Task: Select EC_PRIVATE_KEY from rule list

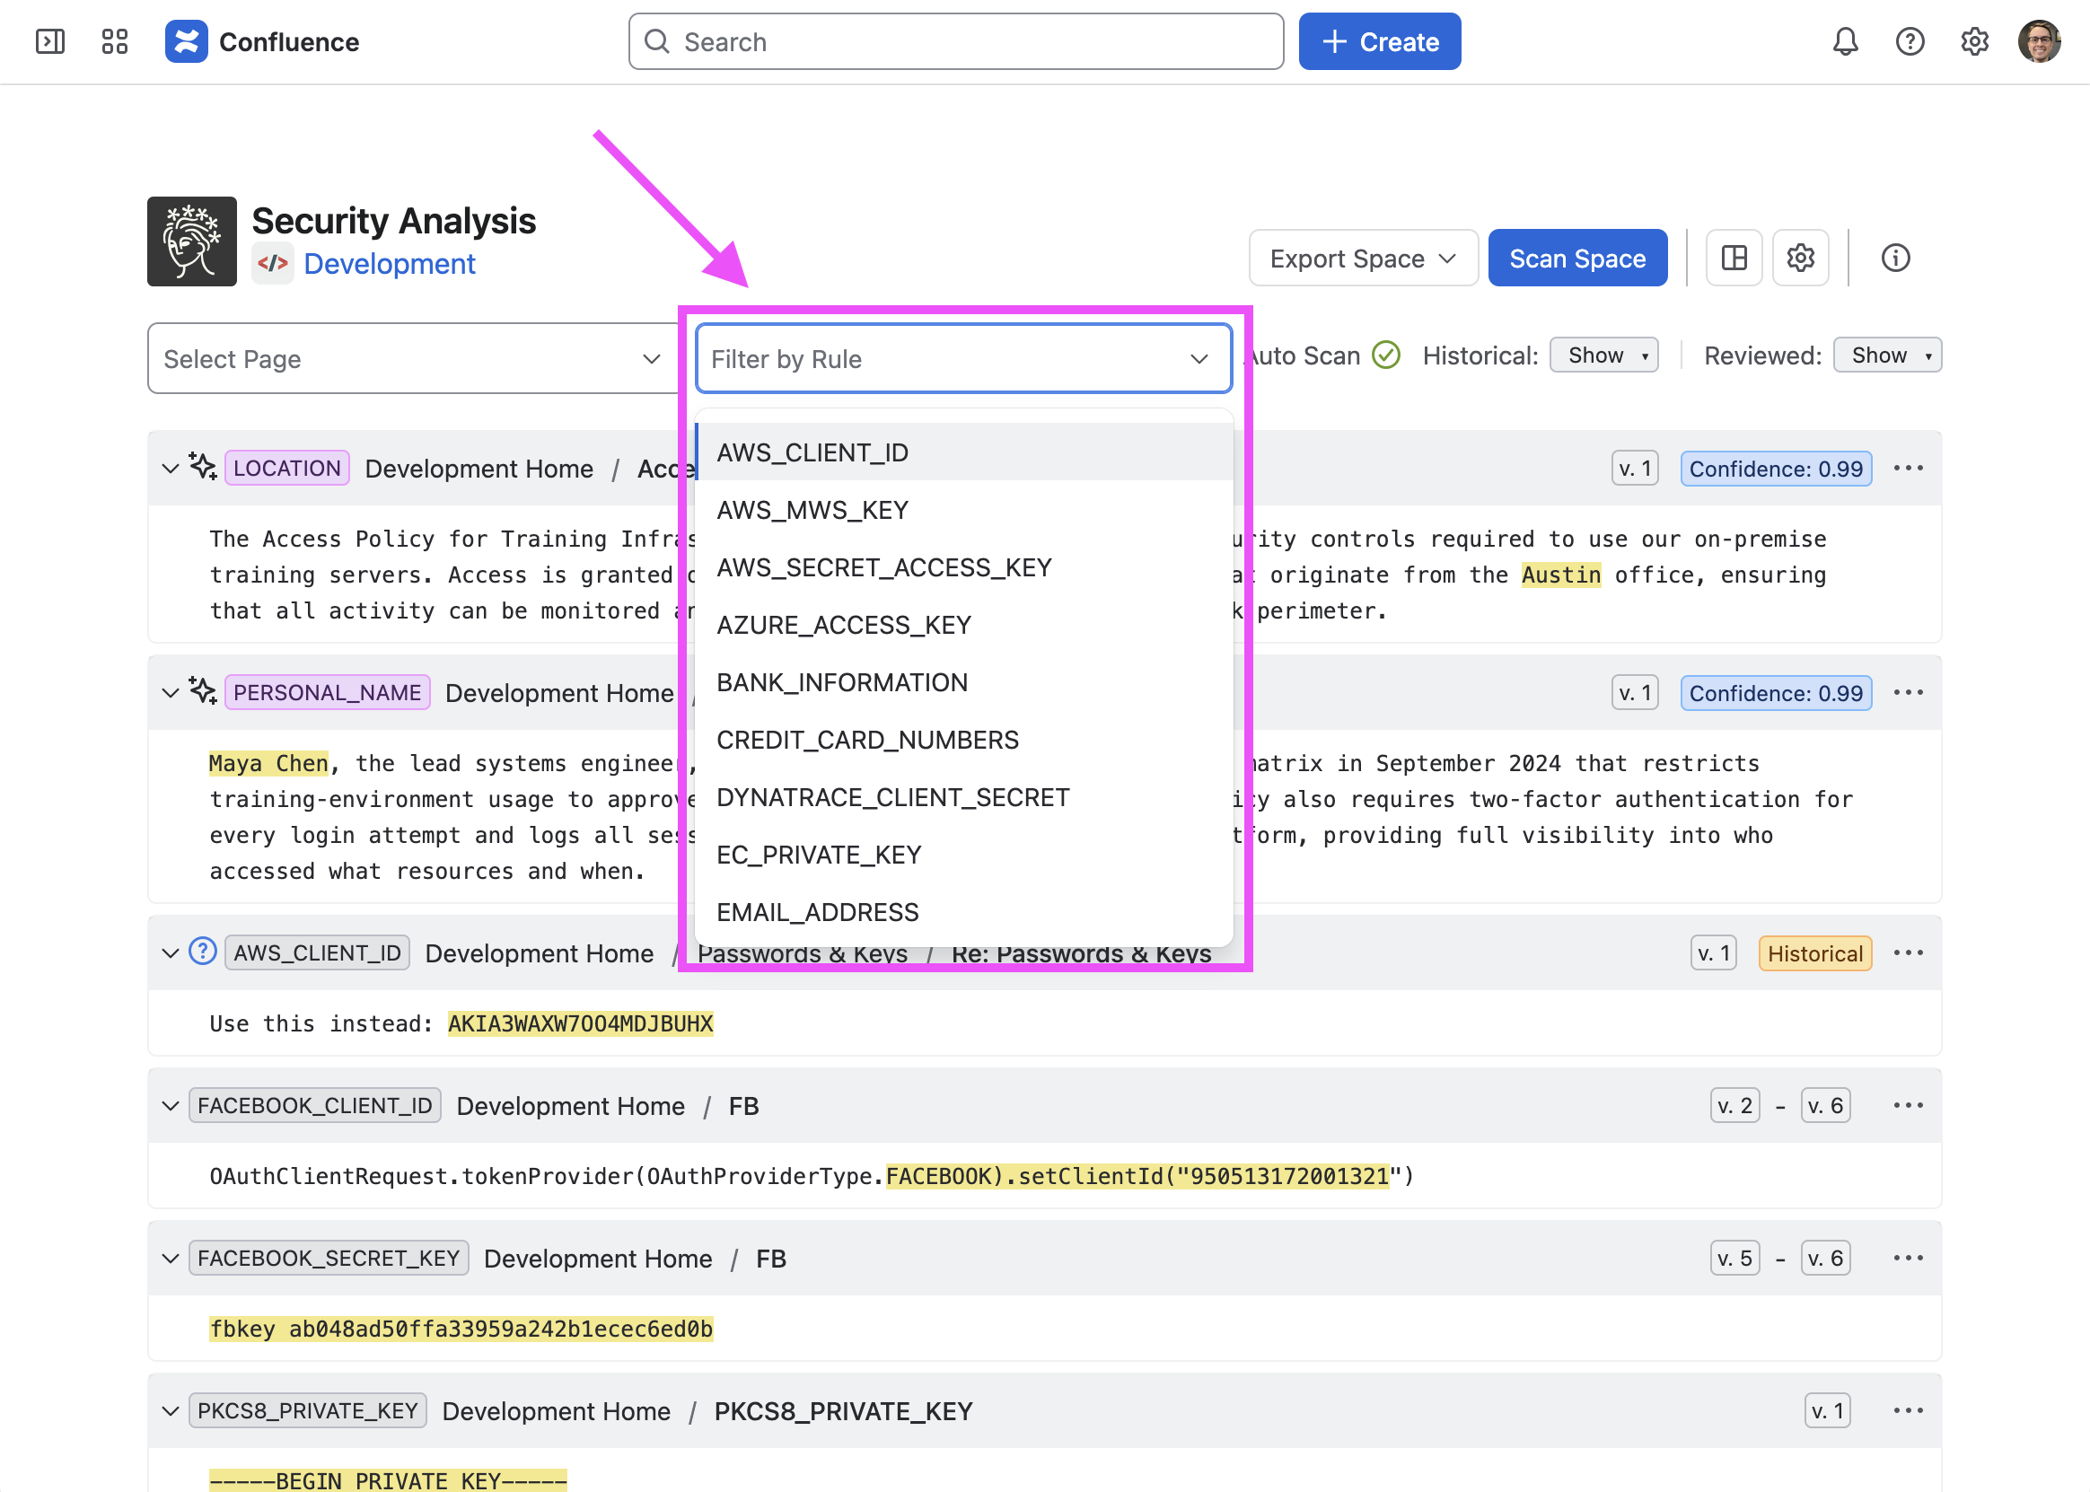Action: click(x=963, y=855)
